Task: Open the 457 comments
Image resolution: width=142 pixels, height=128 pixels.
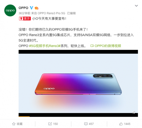Action: (x=91, y=124)
